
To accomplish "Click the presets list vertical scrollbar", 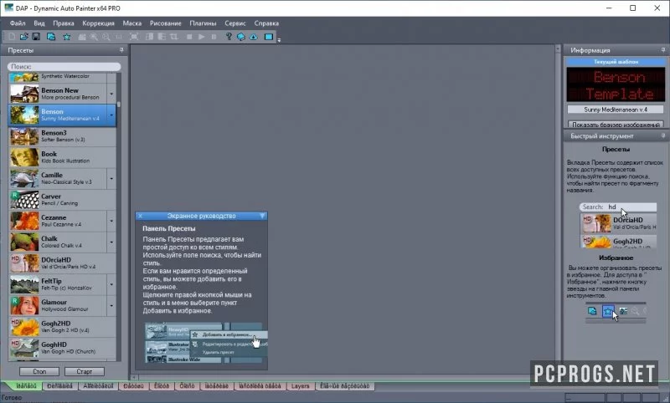I will (x=119, y=217).
